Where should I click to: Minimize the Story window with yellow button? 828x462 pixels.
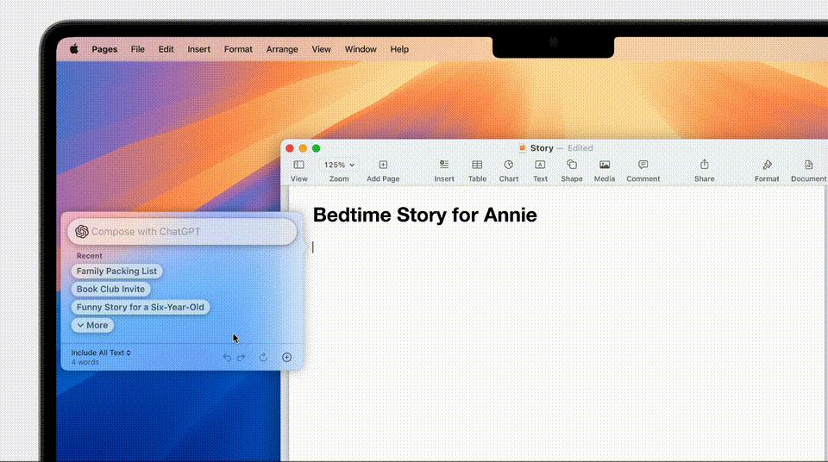(x=303, y=148)
